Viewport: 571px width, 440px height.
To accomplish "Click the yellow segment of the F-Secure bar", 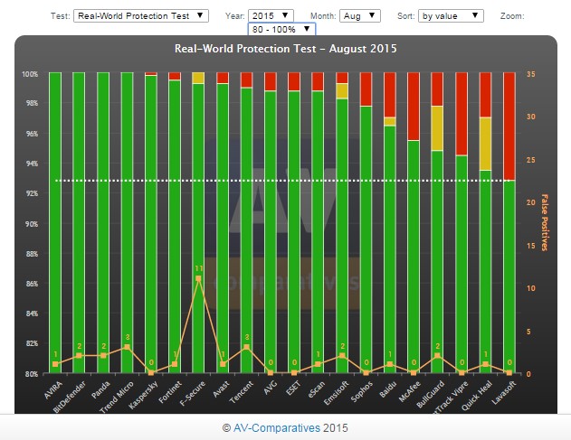I will (x=198, y=78).
